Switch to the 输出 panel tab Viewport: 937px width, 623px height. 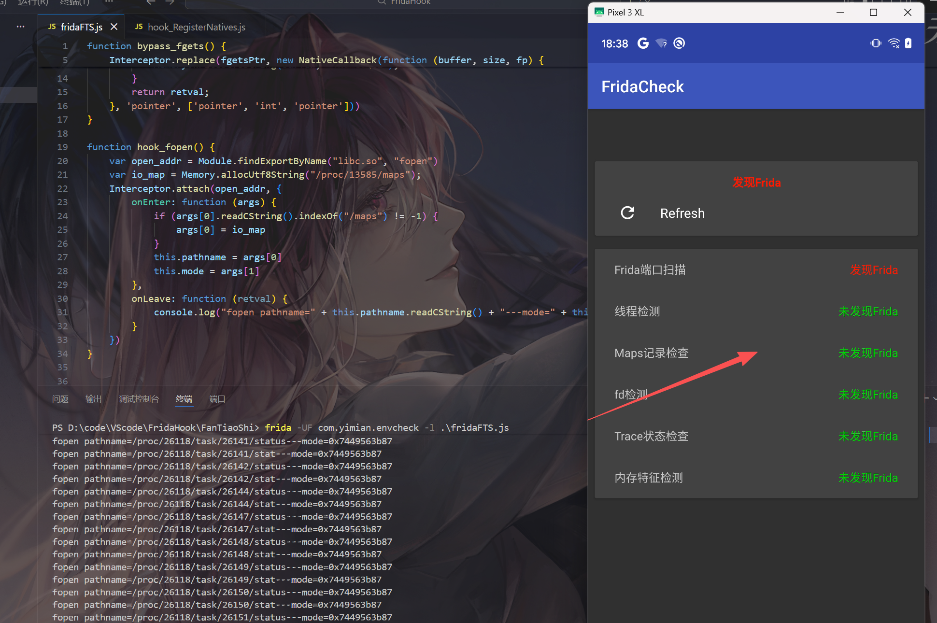93,399
